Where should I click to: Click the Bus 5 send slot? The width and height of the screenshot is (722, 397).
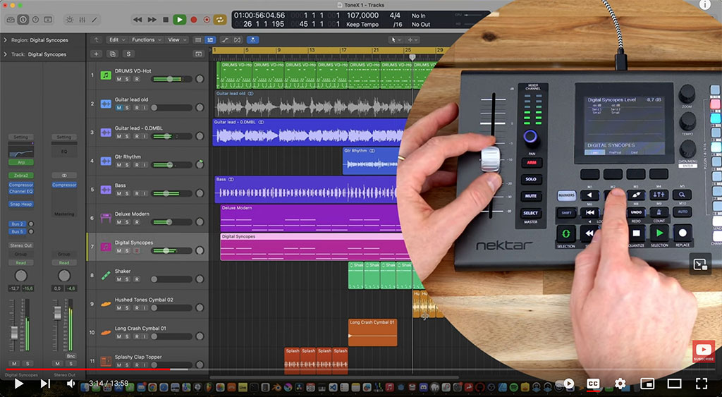18,232
